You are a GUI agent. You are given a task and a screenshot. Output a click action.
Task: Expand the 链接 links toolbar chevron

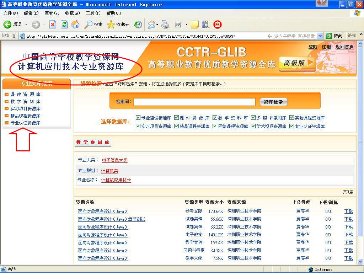361,34
